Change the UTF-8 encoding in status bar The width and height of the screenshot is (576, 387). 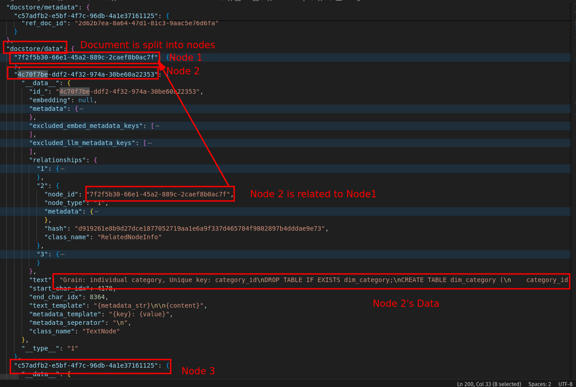point(565,384)
